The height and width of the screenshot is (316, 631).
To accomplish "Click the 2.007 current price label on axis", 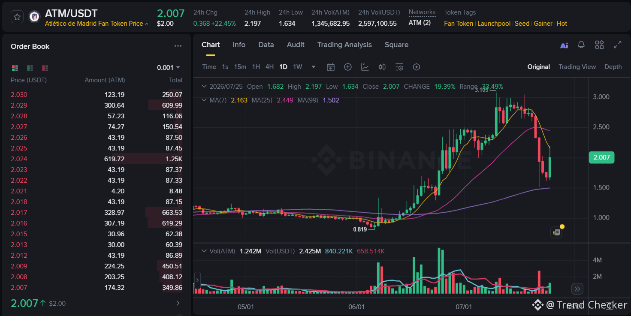I will tap(601, 157).
